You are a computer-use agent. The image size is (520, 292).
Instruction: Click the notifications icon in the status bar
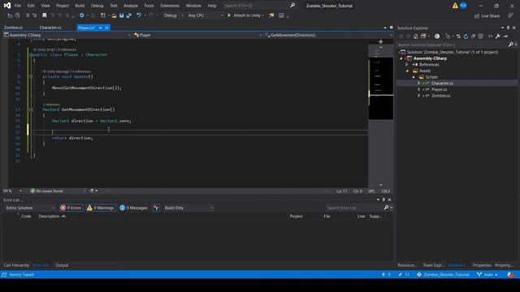[x=510, y=275]
